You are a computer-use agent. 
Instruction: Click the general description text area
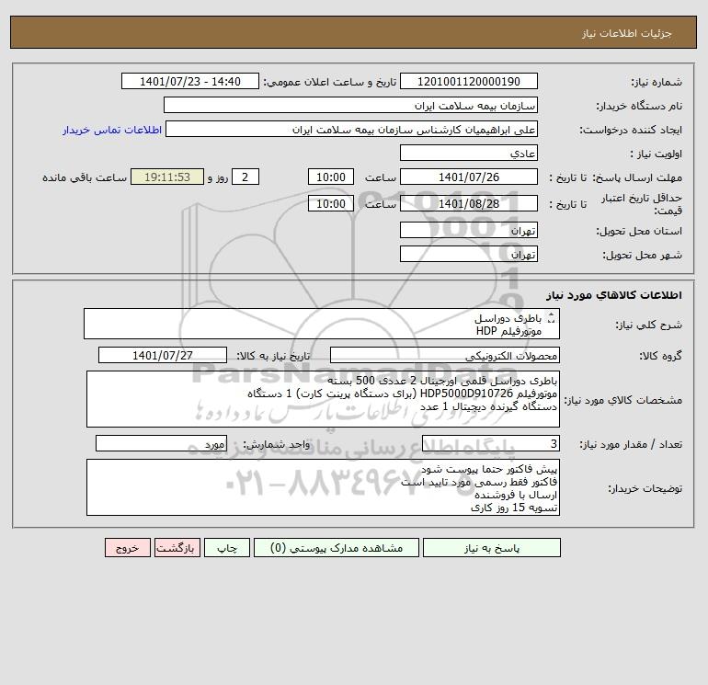pyautogui.click(x=322, y=324)
